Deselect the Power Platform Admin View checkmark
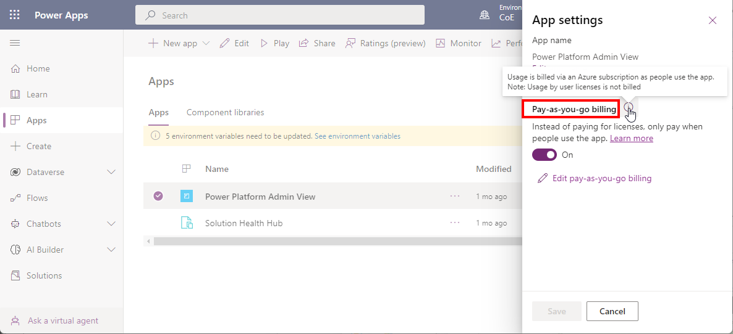733x334 pixels. [x=158, y=196]
